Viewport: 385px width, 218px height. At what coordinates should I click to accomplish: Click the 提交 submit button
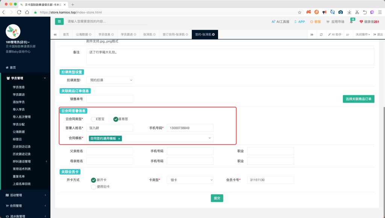[x=217, y=198]
